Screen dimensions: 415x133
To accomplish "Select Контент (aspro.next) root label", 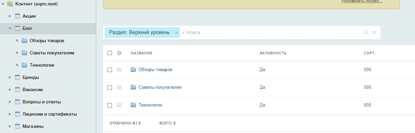I will (x=37, y=4).
